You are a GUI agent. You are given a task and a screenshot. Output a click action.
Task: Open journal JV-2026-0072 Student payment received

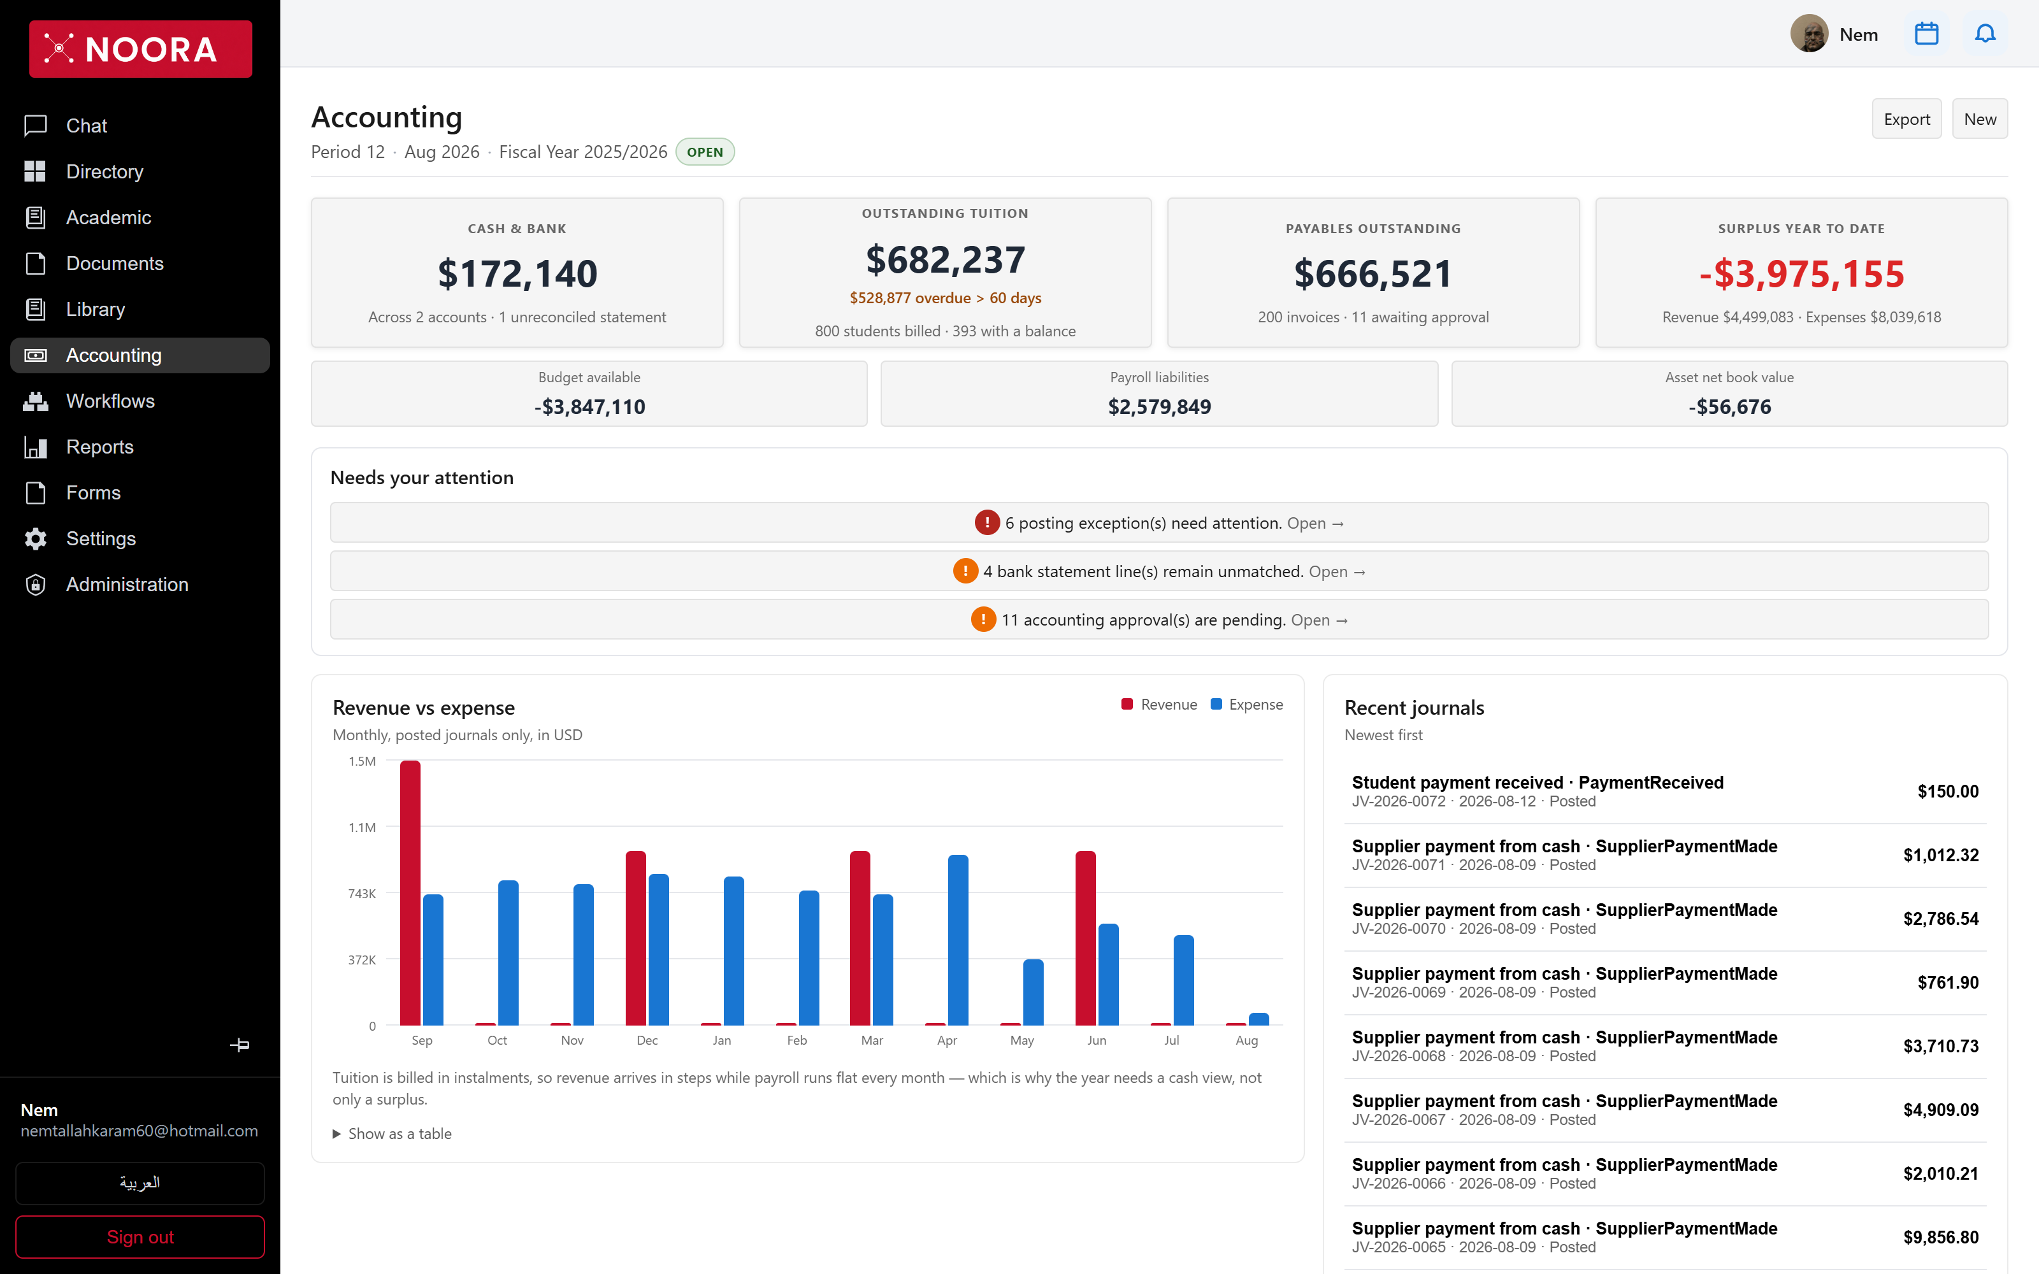point(1665,791)
